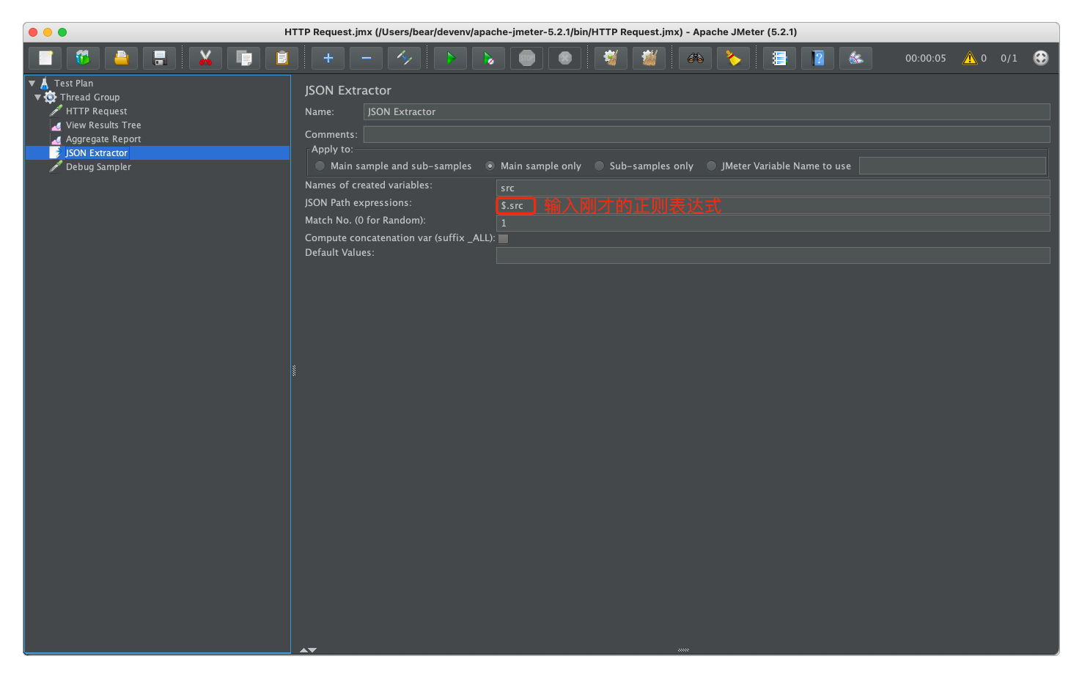
Task: Select HTTP Request in the tree
Action: coord(96,111)
